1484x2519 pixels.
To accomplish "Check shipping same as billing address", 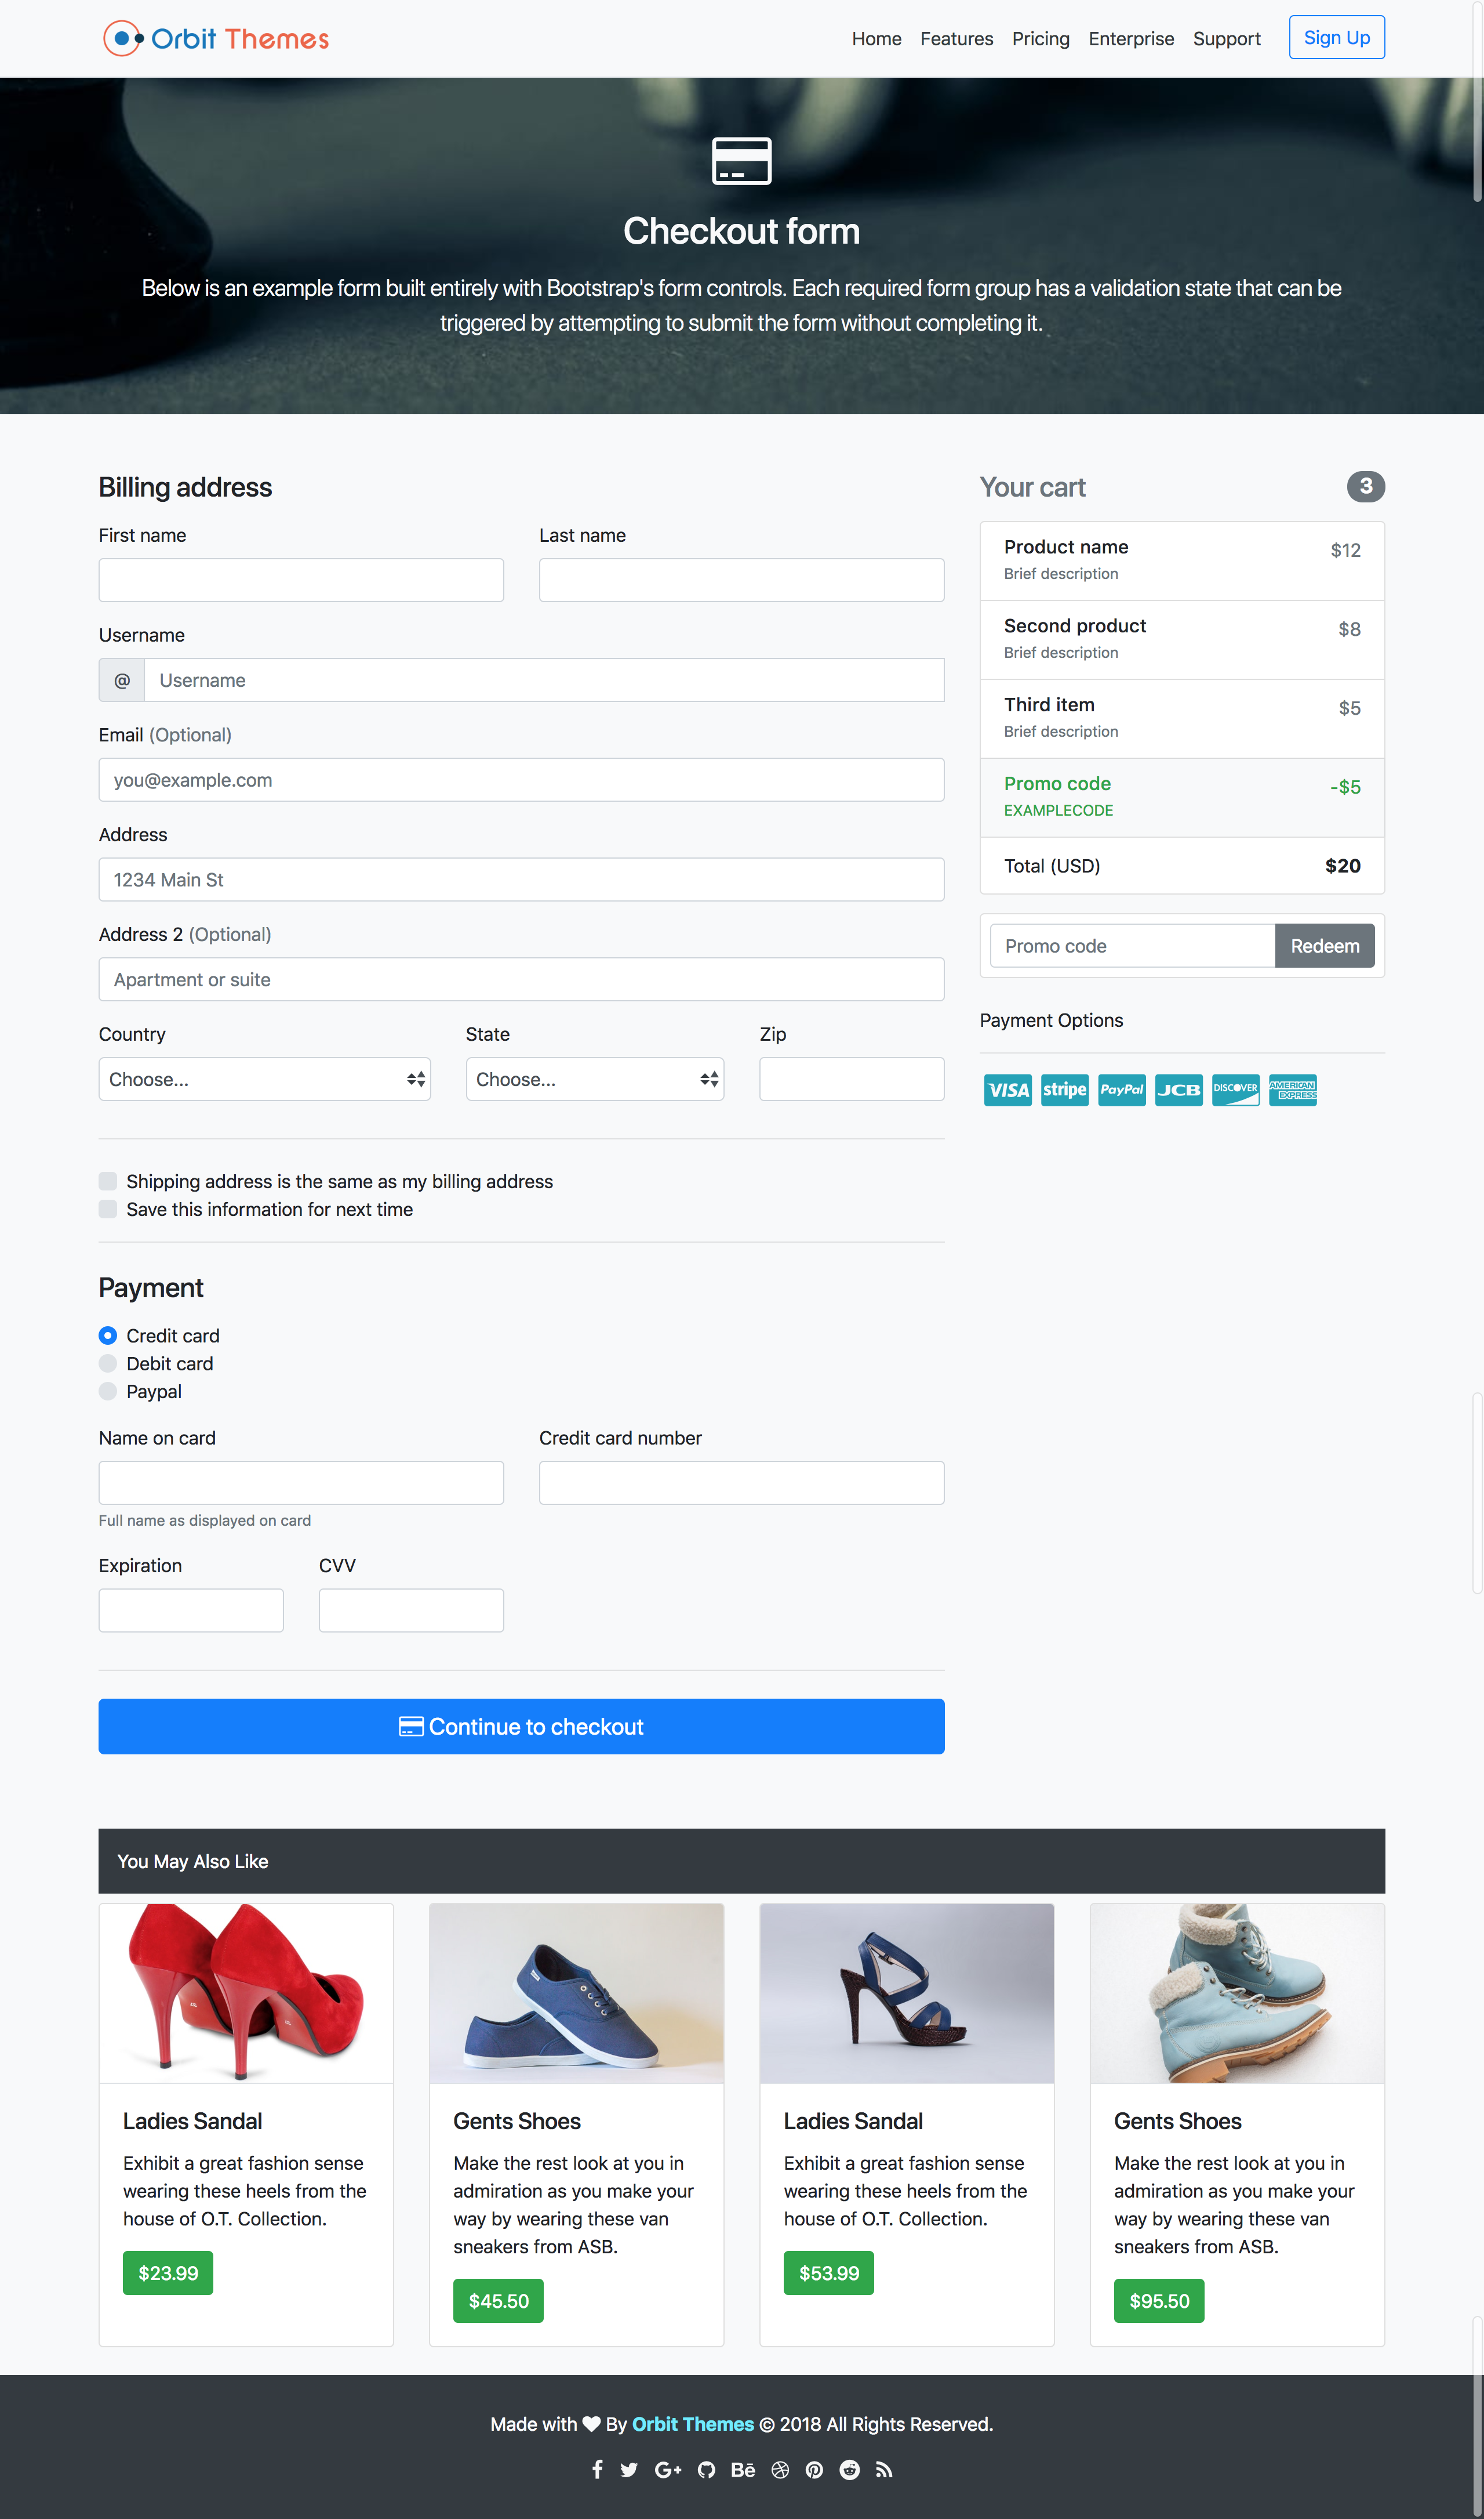I will click(108, 1181).
